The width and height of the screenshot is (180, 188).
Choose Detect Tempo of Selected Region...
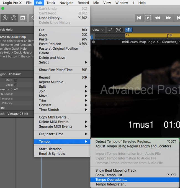click(x=135, y=141)
